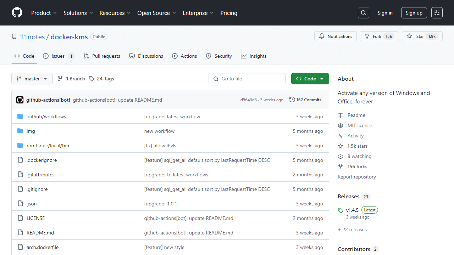Screen dimensions: 454x255
Task: Click the book icon next to Readme
Action: pyautogui.click(x=340, y=115)
